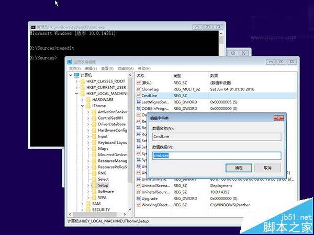Image resolution: width=314 pixels, height=235 pixels.
Task: Select the HardwareConfig key in the tree
Action: coord(113,130)
